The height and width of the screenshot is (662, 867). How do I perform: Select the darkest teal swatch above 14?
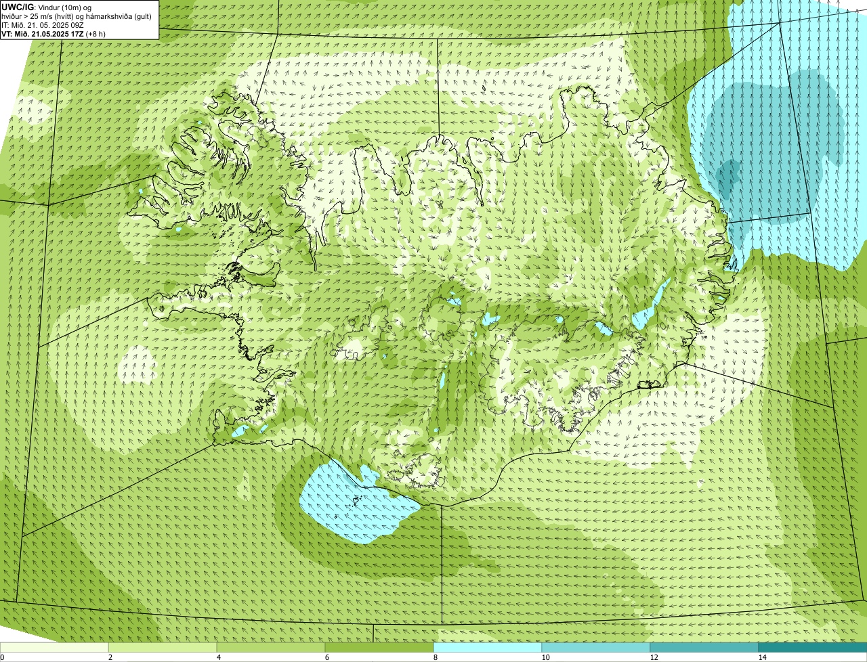point(813,647)
